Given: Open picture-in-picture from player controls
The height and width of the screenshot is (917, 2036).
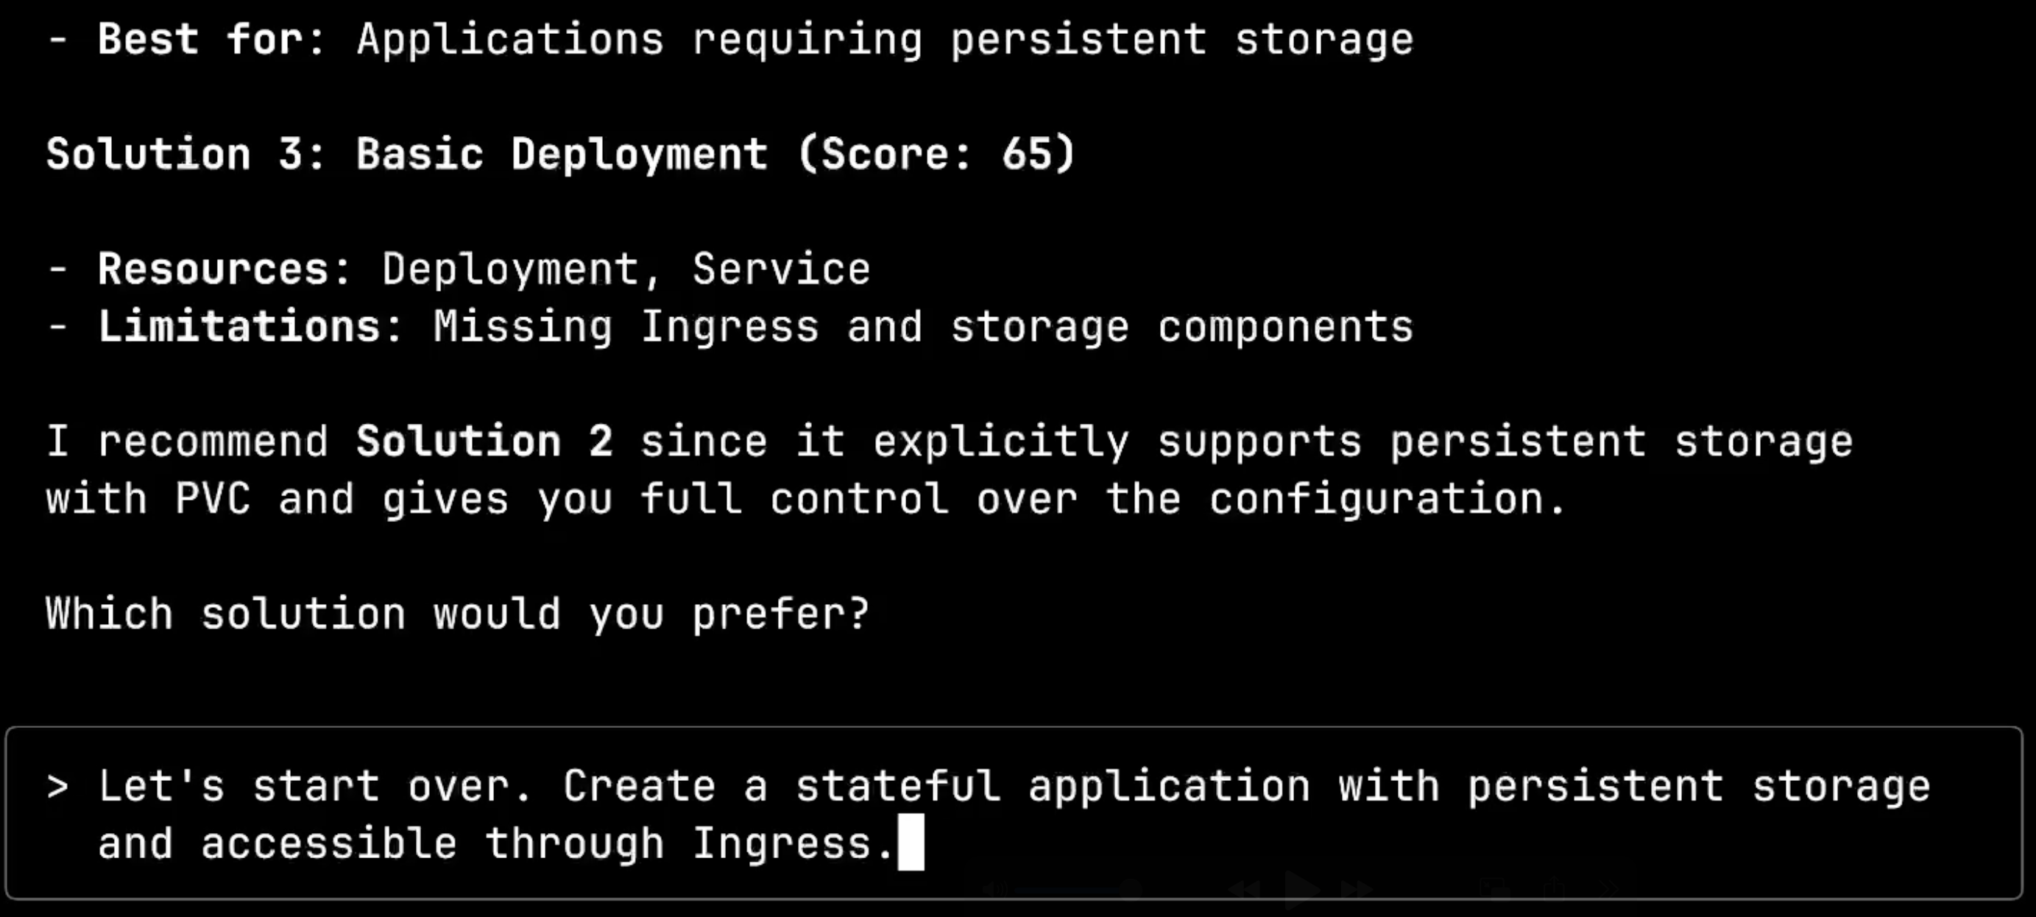Looking at the screenshot, I should click(1496, 890).
